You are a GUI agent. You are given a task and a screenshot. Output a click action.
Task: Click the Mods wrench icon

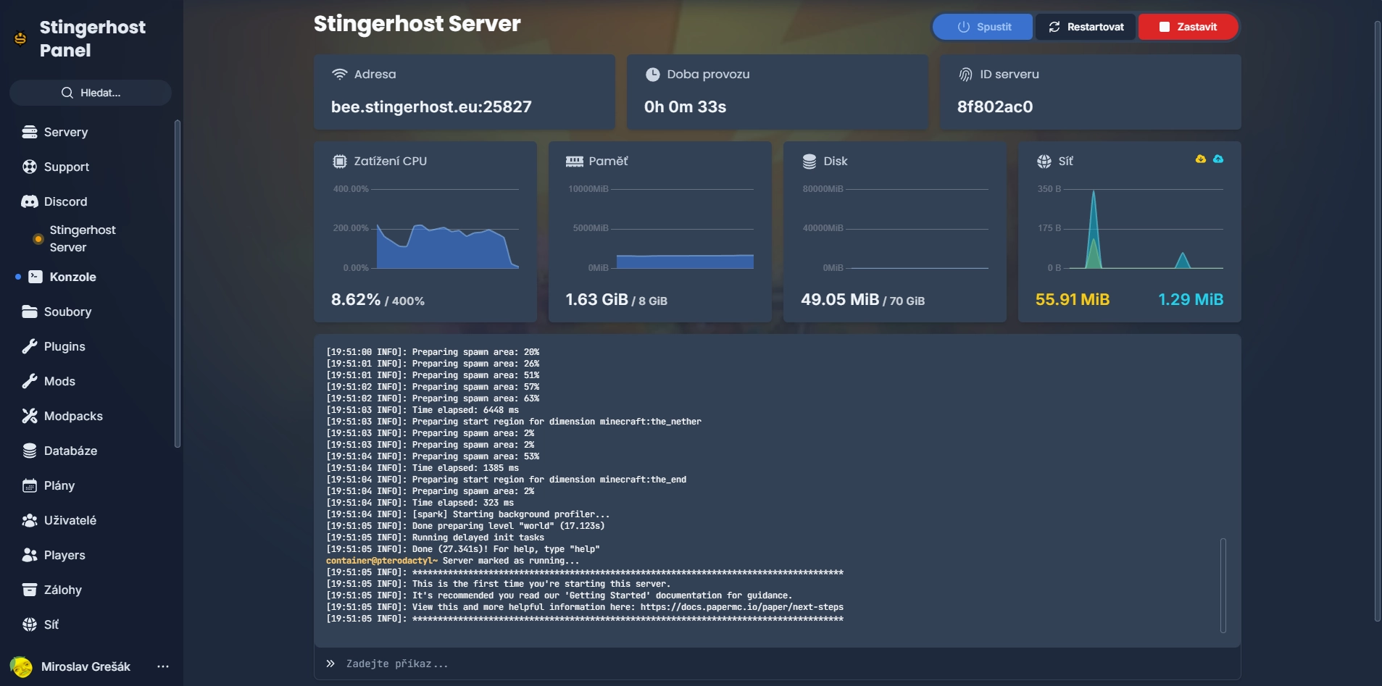point(30,381)
